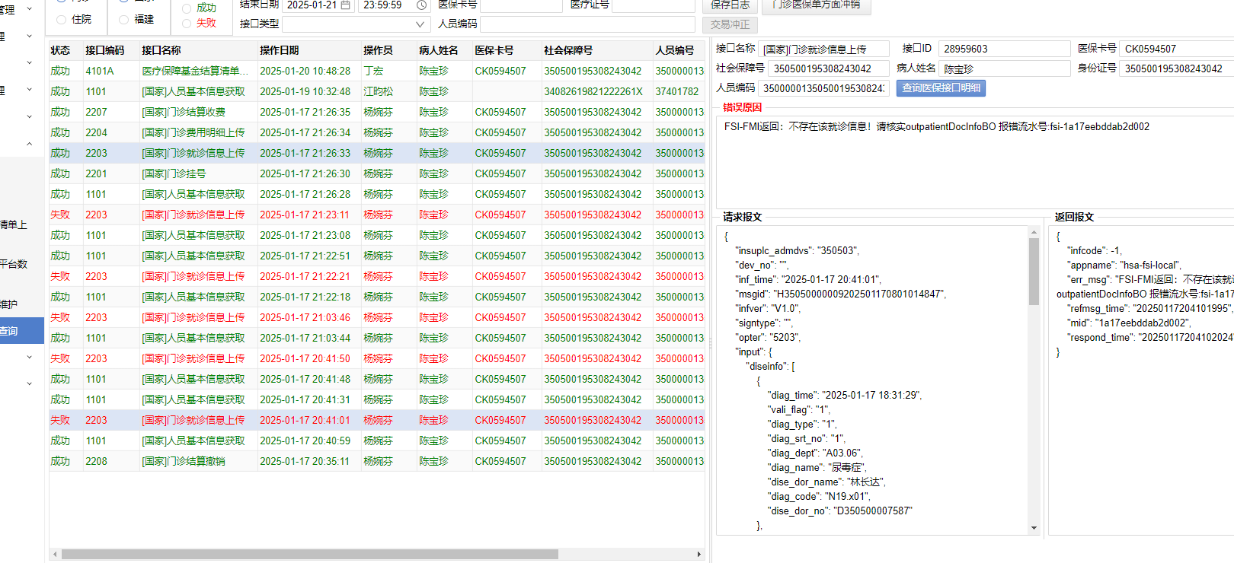Click the social security number 34082619821222261X
Screen dimensions: 1234x563
(x=593, y=91)
